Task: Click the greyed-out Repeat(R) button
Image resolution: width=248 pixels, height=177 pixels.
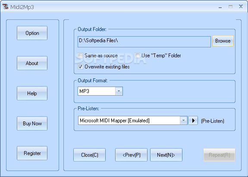Action: pyautogui.click(x=219, y=155)
